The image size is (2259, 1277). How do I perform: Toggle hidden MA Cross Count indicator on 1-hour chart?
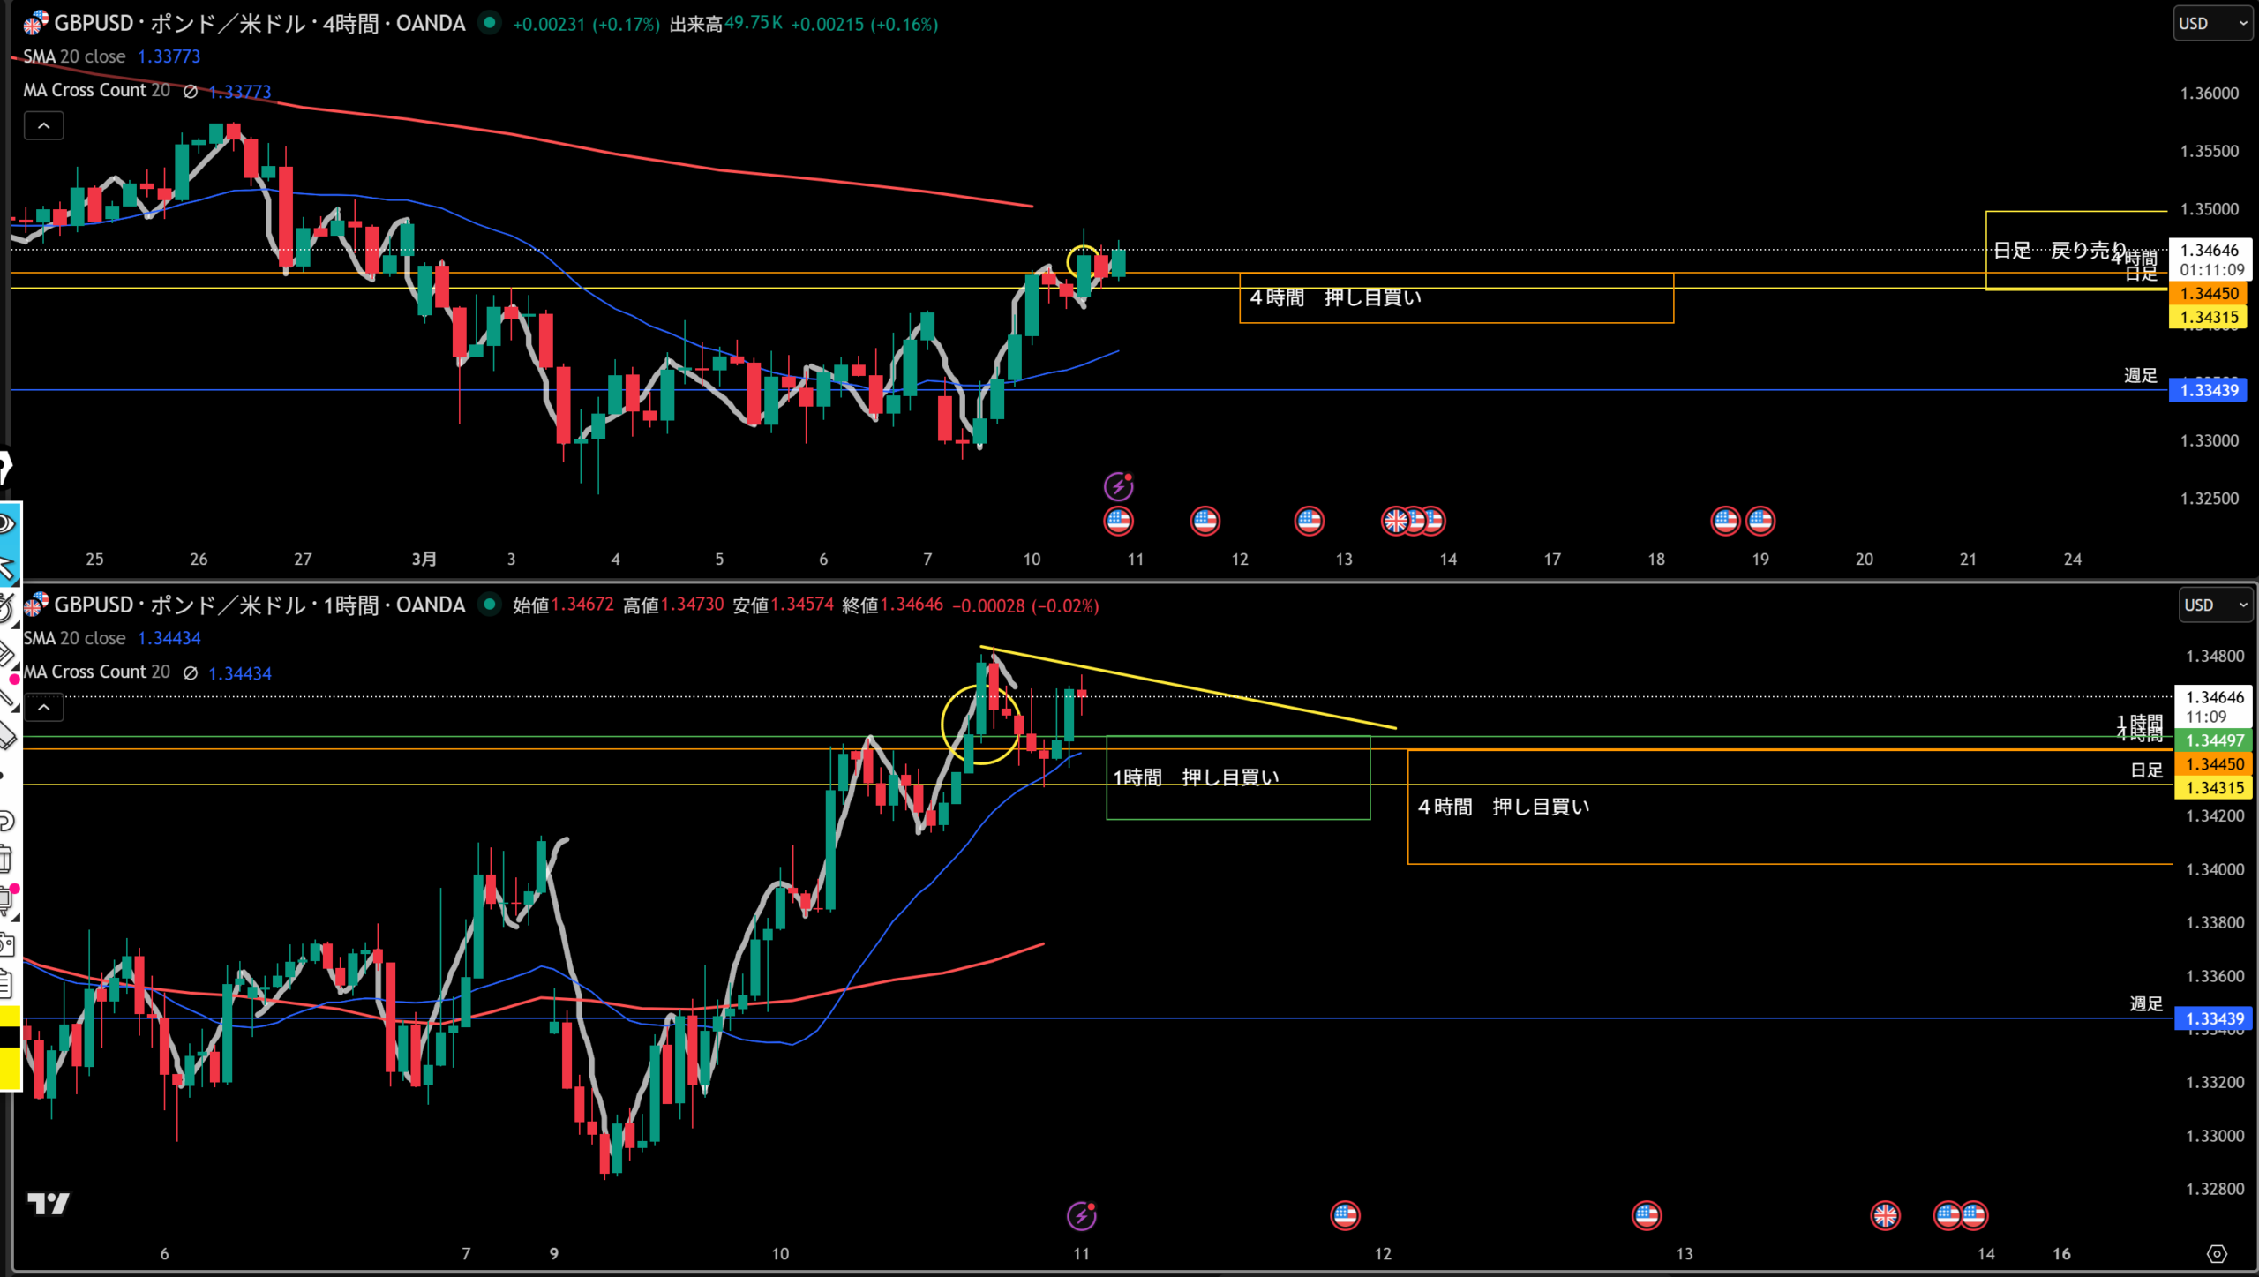point(190,672)
